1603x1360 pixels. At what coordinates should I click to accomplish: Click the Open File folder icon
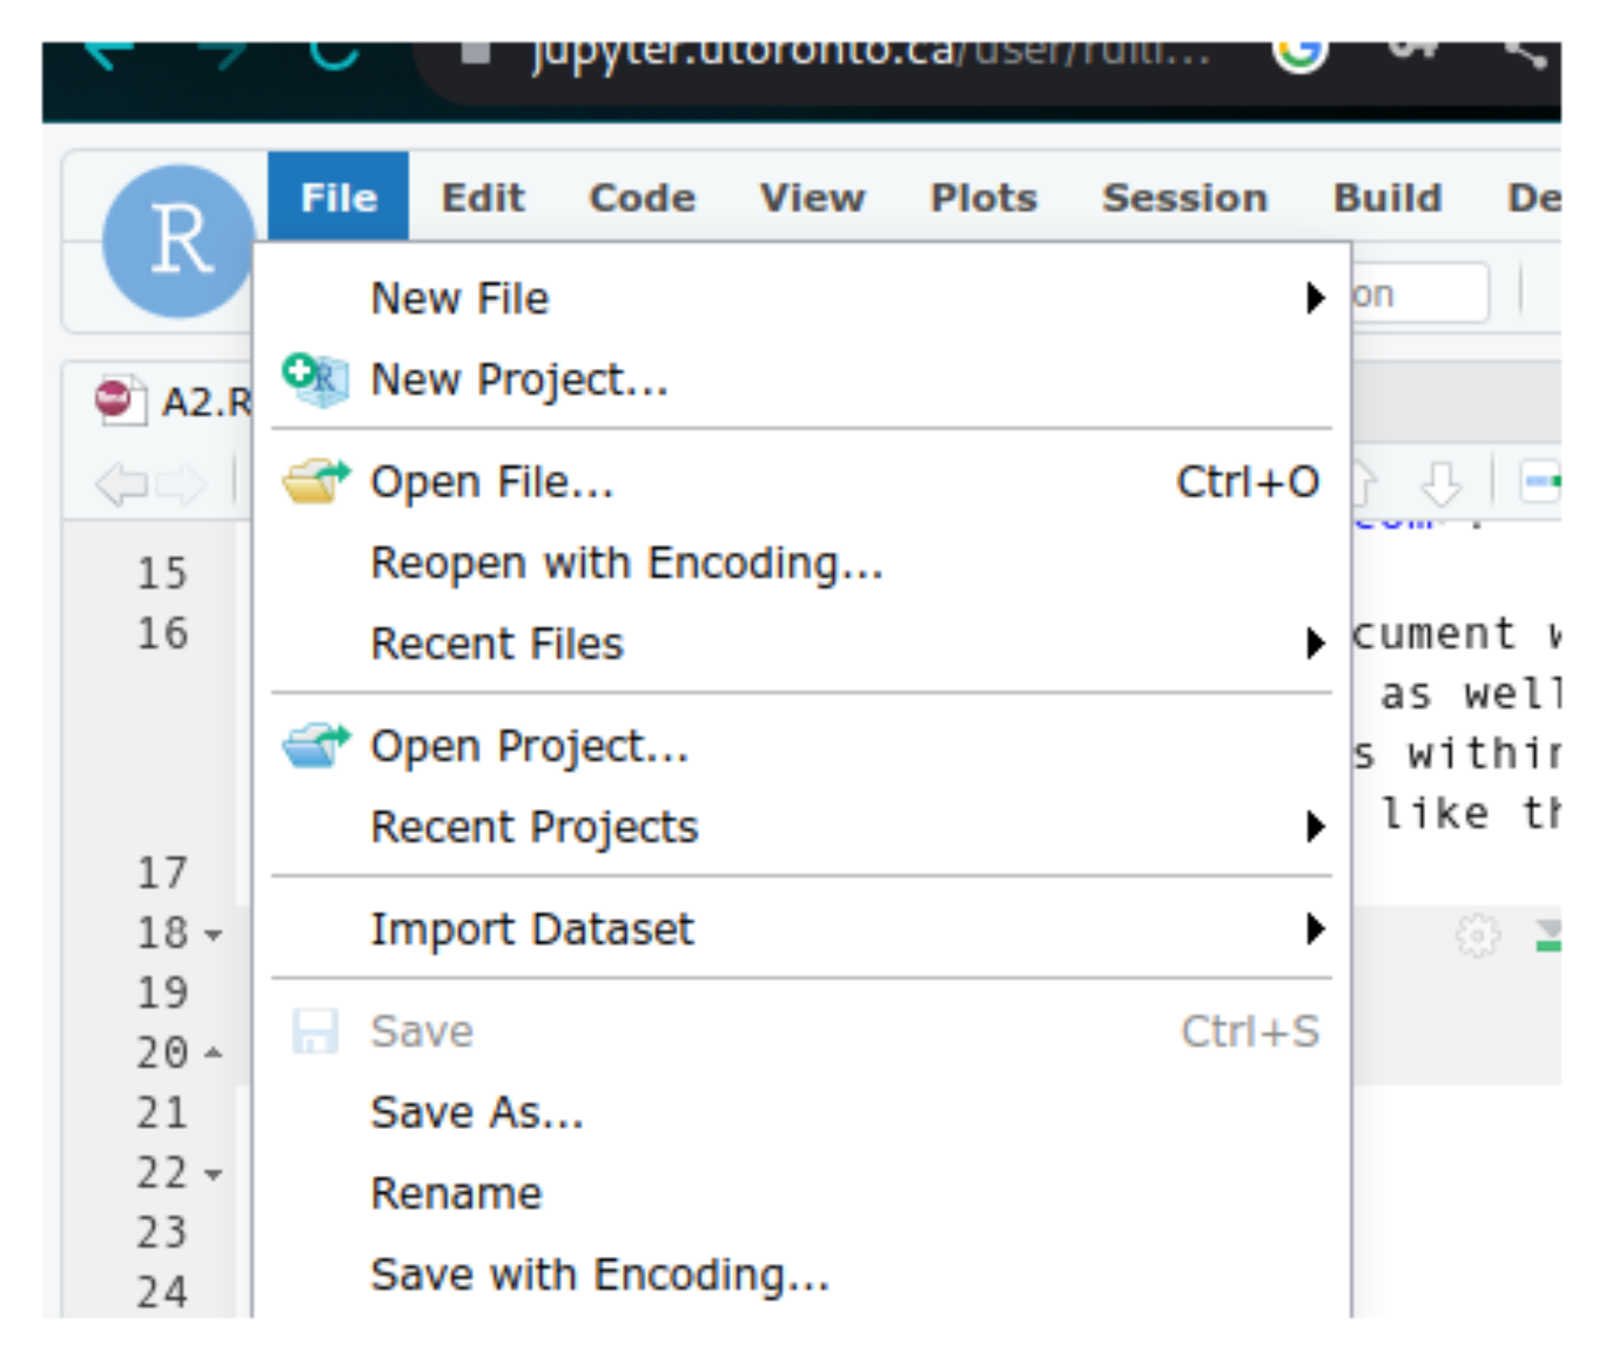click(315, 481)
